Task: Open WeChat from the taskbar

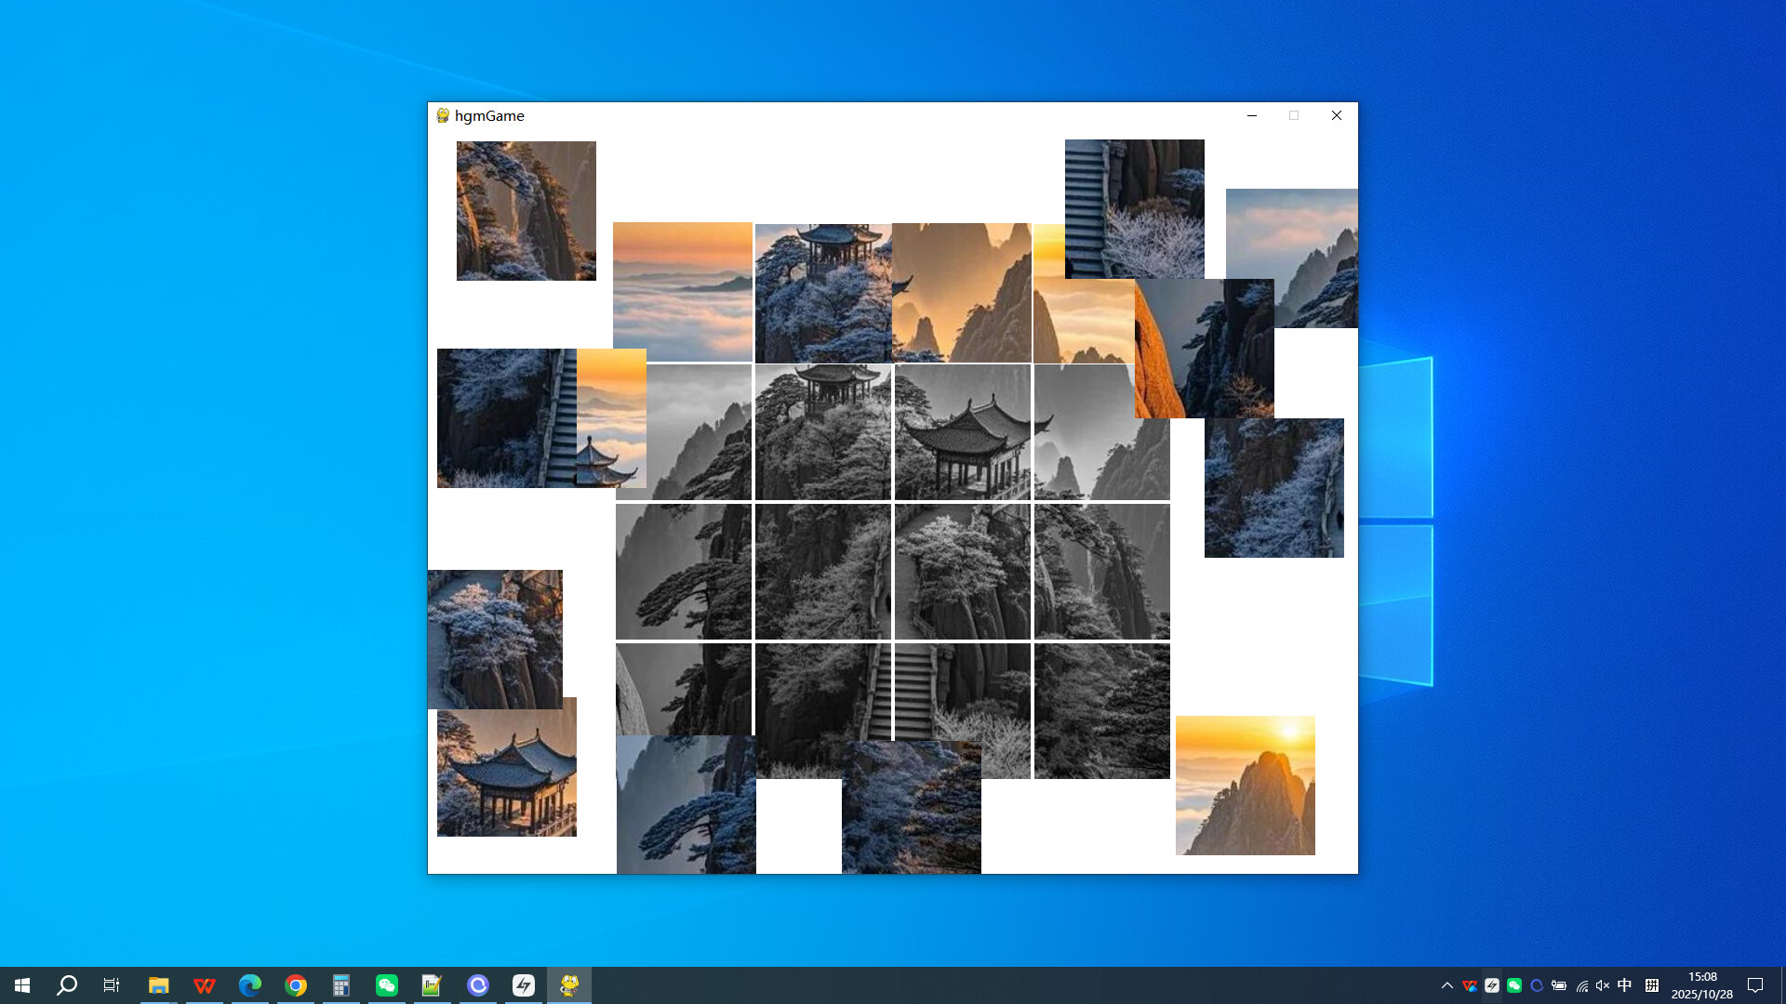Action: [x=386, y=984]
